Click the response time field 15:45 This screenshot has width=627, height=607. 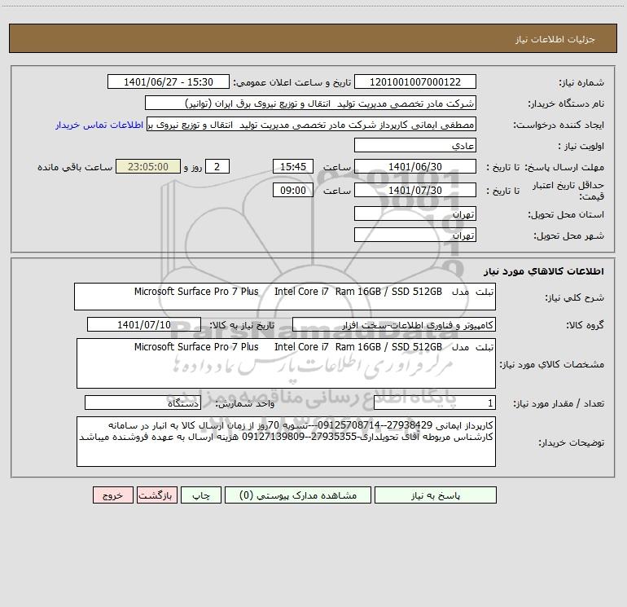(x=292, y=166)
